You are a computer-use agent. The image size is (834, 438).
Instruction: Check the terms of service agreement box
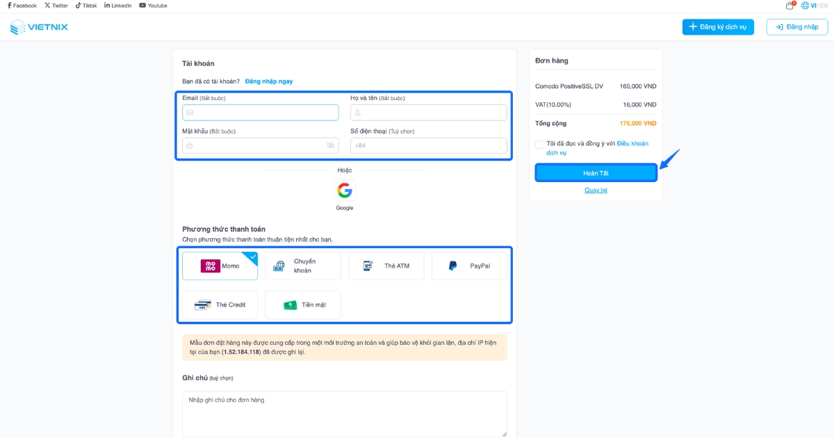[x=539, y=145]
